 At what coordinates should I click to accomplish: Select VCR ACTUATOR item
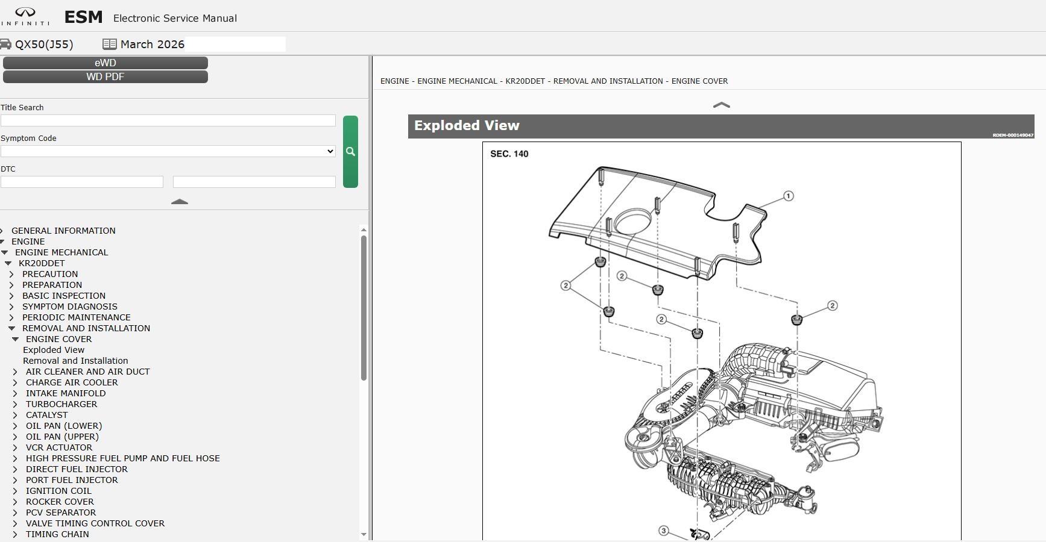[59, 447]
